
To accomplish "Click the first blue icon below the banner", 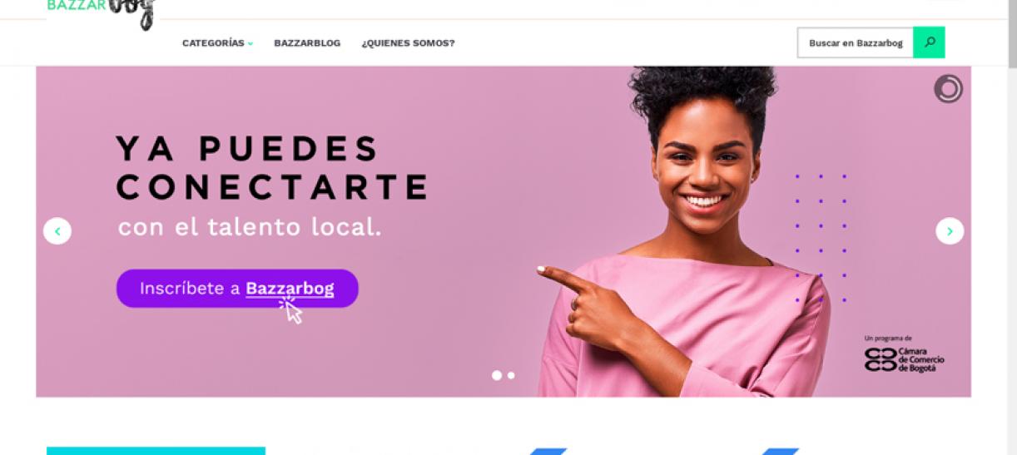I will coord(548,452).
